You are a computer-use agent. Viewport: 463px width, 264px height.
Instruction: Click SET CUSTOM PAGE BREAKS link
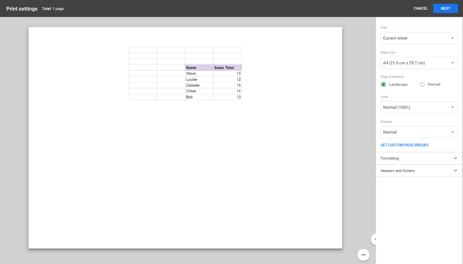click(404, 145)
